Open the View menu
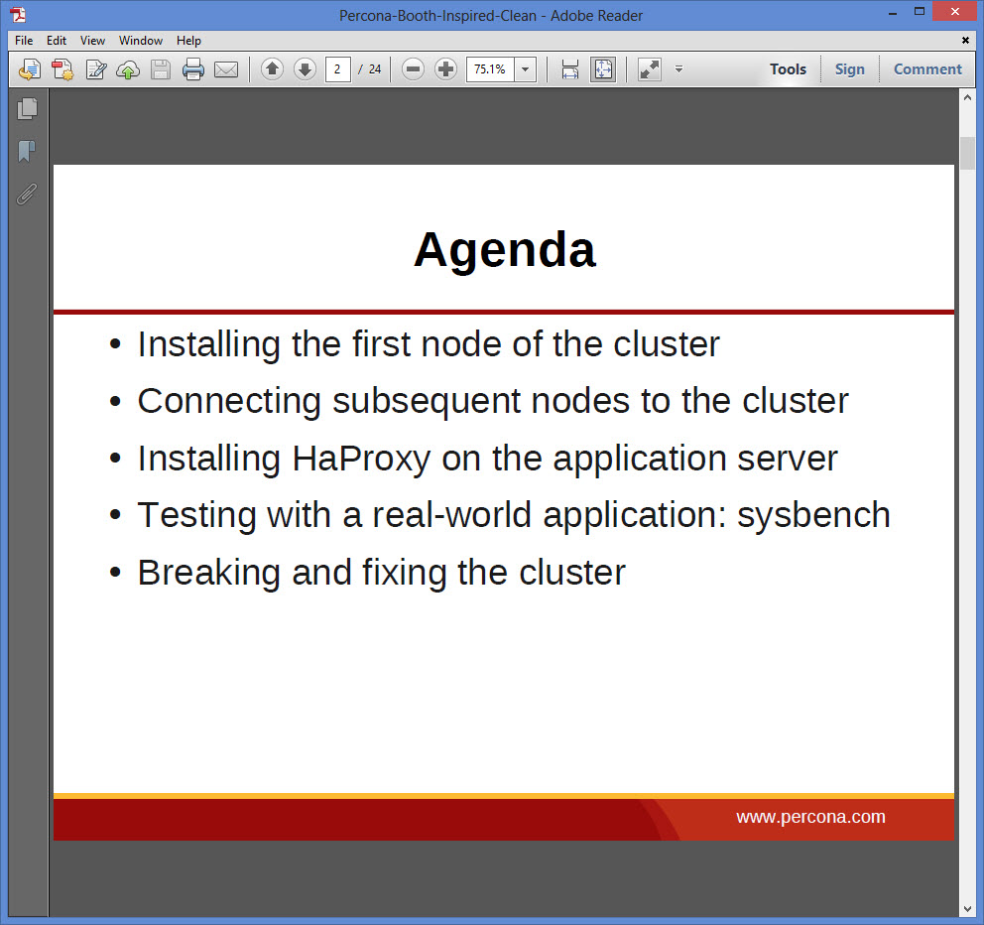The width and height of the screenshot is (984, 925). coord(92,40)
